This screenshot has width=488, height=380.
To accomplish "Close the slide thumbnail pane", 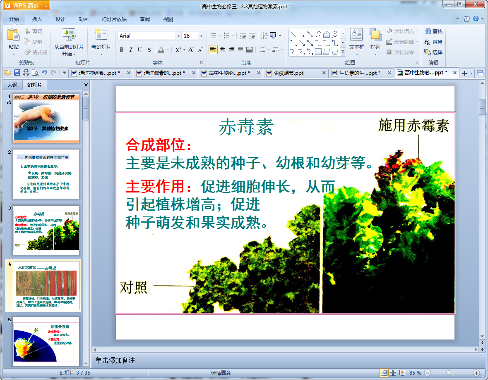I will [x=86, y=85].
